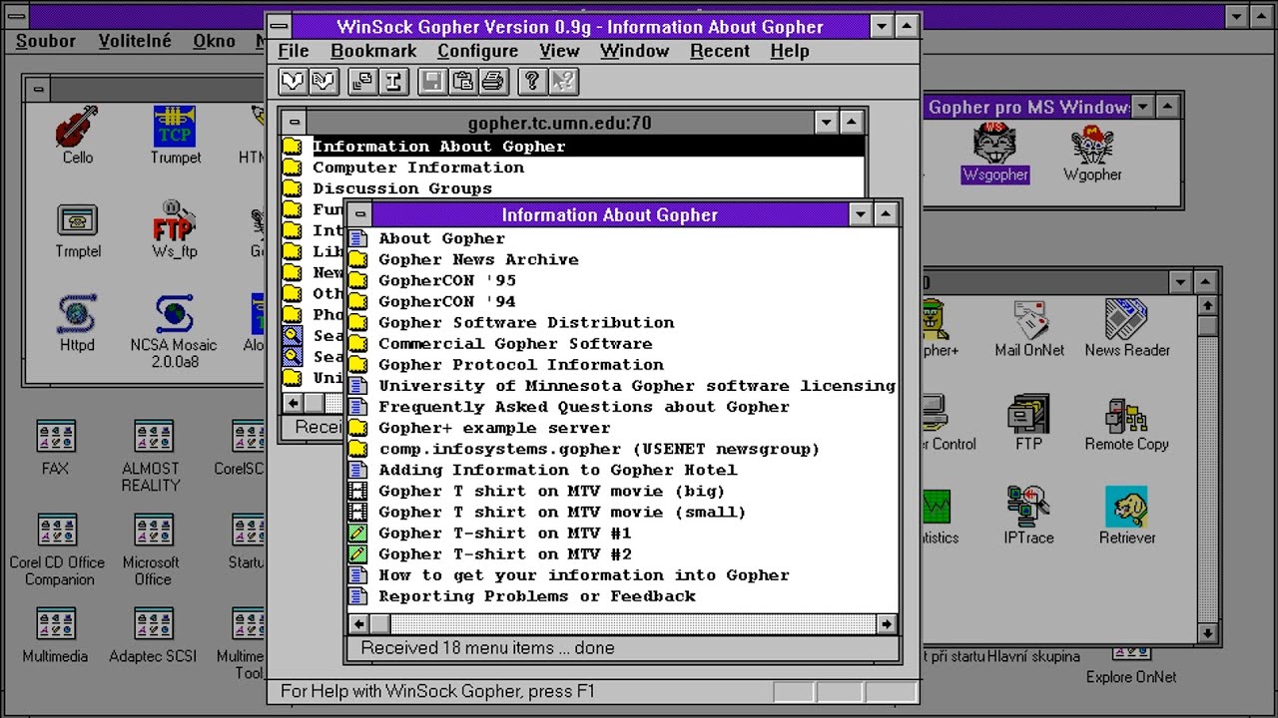Click the context help arrow-question toolbar icon
This screenshot has width=1278, height=718.
(x=563, y=81)
